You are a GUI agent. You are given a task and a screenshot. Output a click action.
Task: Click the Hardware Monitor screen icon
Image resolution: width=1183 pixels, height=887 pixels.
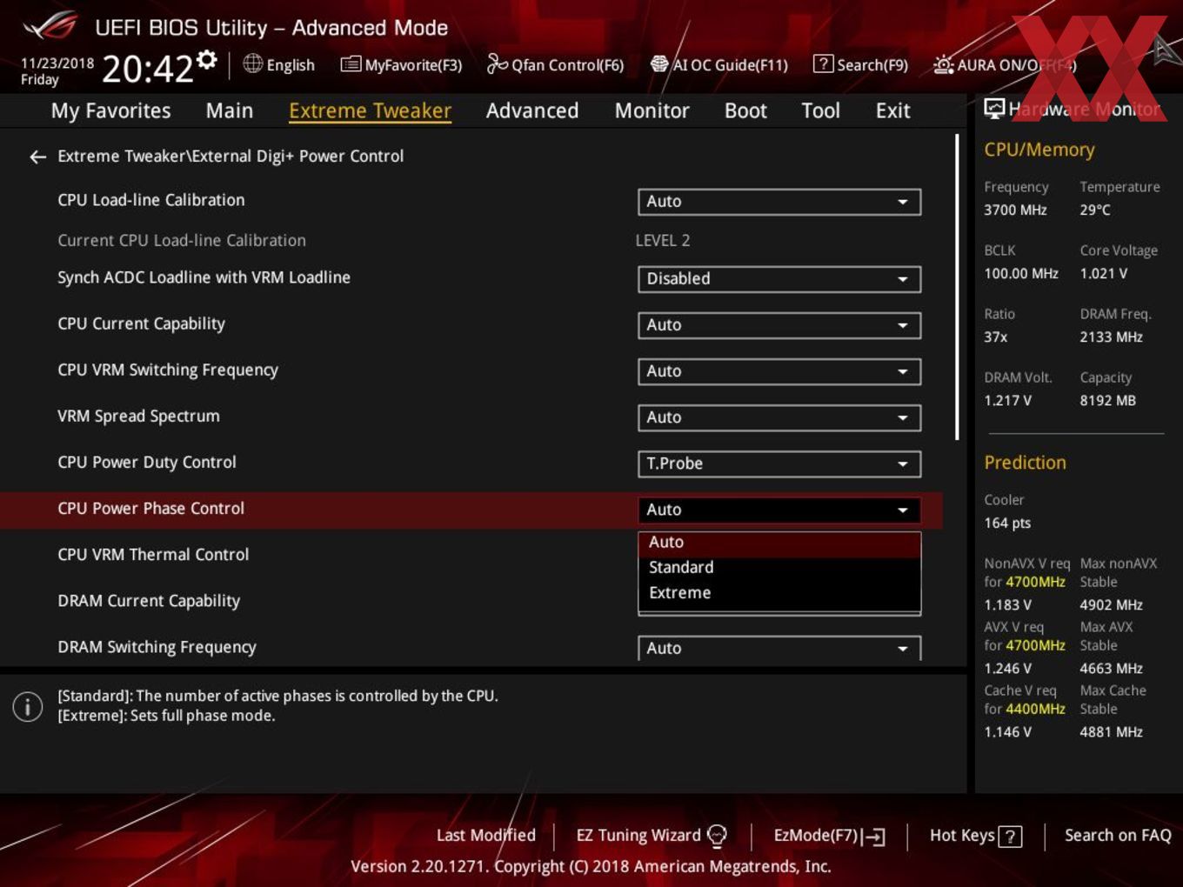coord(994,109)
